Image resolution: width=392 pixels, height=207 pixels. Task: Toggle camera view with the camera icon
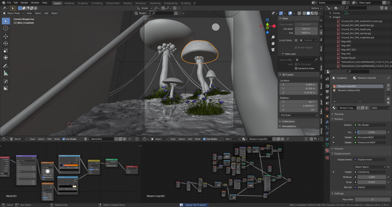[x=273, y=50]
